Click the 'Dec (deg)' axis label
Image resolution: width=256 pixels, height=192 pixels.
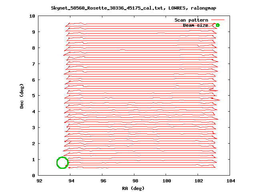[22, 96]
